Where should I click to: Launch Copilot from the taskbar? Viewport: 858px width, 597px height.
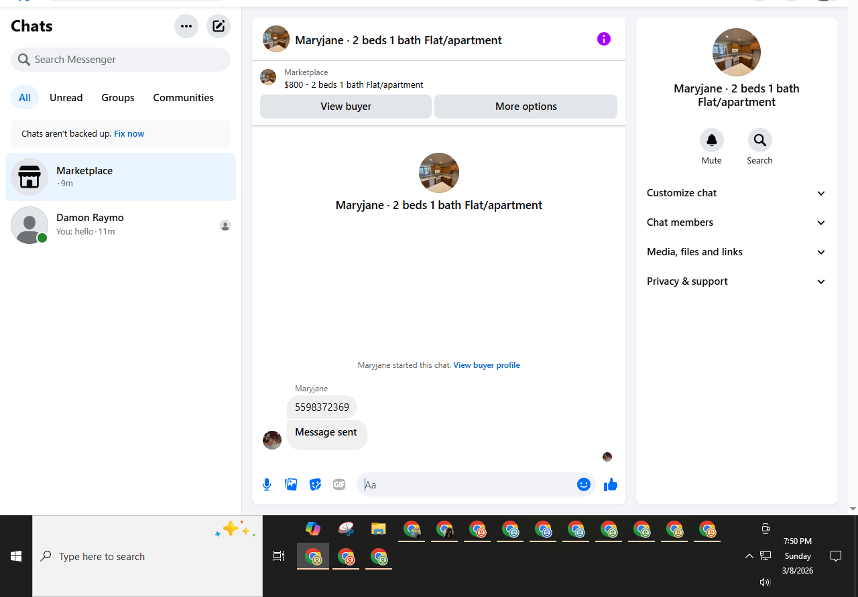(313, 529)
